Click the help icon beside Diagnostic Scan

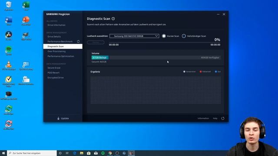[113, 19]
